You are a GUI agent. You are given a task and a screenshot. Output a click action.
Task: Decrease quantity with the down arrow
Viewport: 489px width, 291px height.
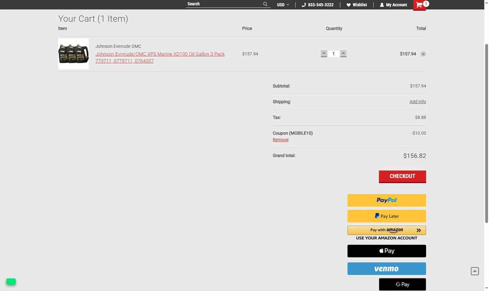pyautogui.click(x=324, y=53)
